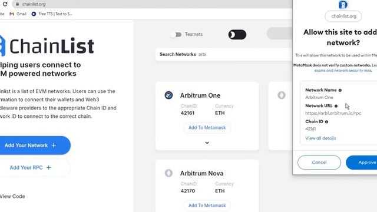This screenshot has width=377, height=212.
Task: Approve adding the Arbitrum One network
Action: 362,163
